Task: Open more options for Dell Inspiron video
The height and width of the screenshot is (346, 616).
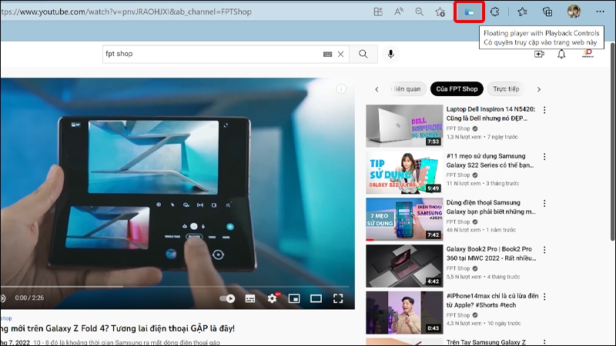Action: click(544, 110)
